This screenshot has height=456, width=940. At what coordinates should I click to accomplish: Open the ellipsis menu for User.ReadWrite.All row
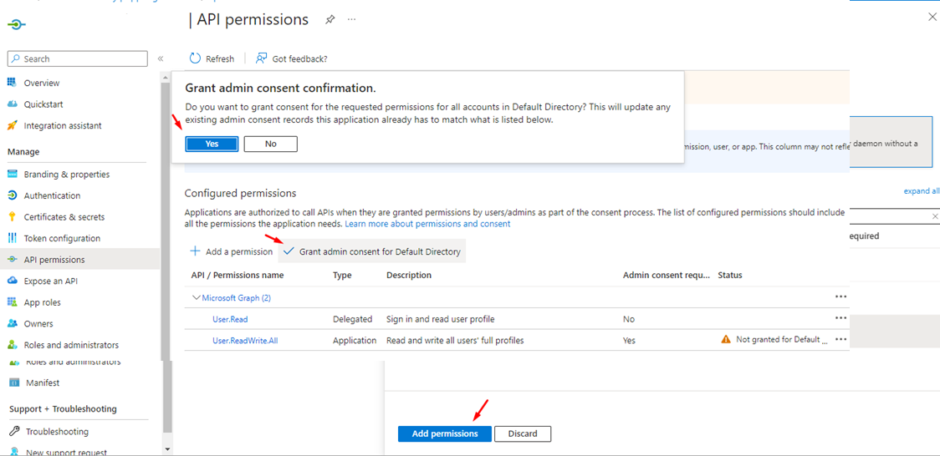click(841, 339)
